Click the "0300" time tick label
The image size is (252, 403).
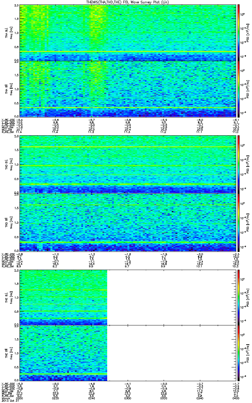pos(127,398)
